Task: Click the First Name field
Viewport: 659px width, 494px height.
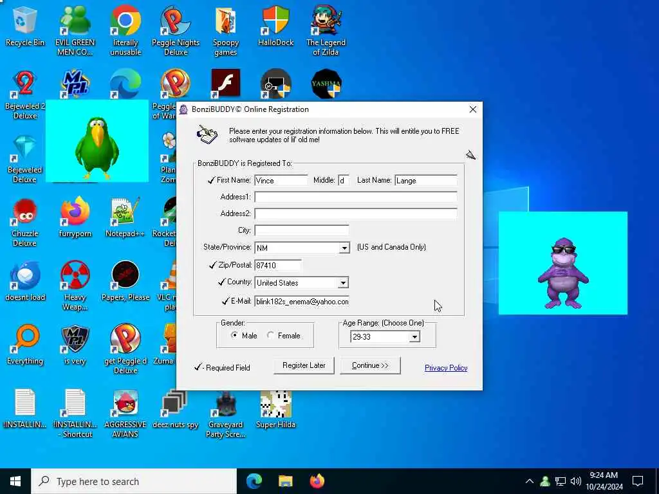Action: point(281,180)
